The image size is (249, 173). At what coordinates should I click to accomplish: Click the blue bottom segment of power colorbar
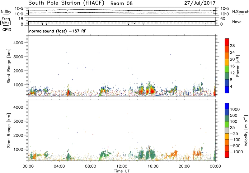click(x=227, y=90)
